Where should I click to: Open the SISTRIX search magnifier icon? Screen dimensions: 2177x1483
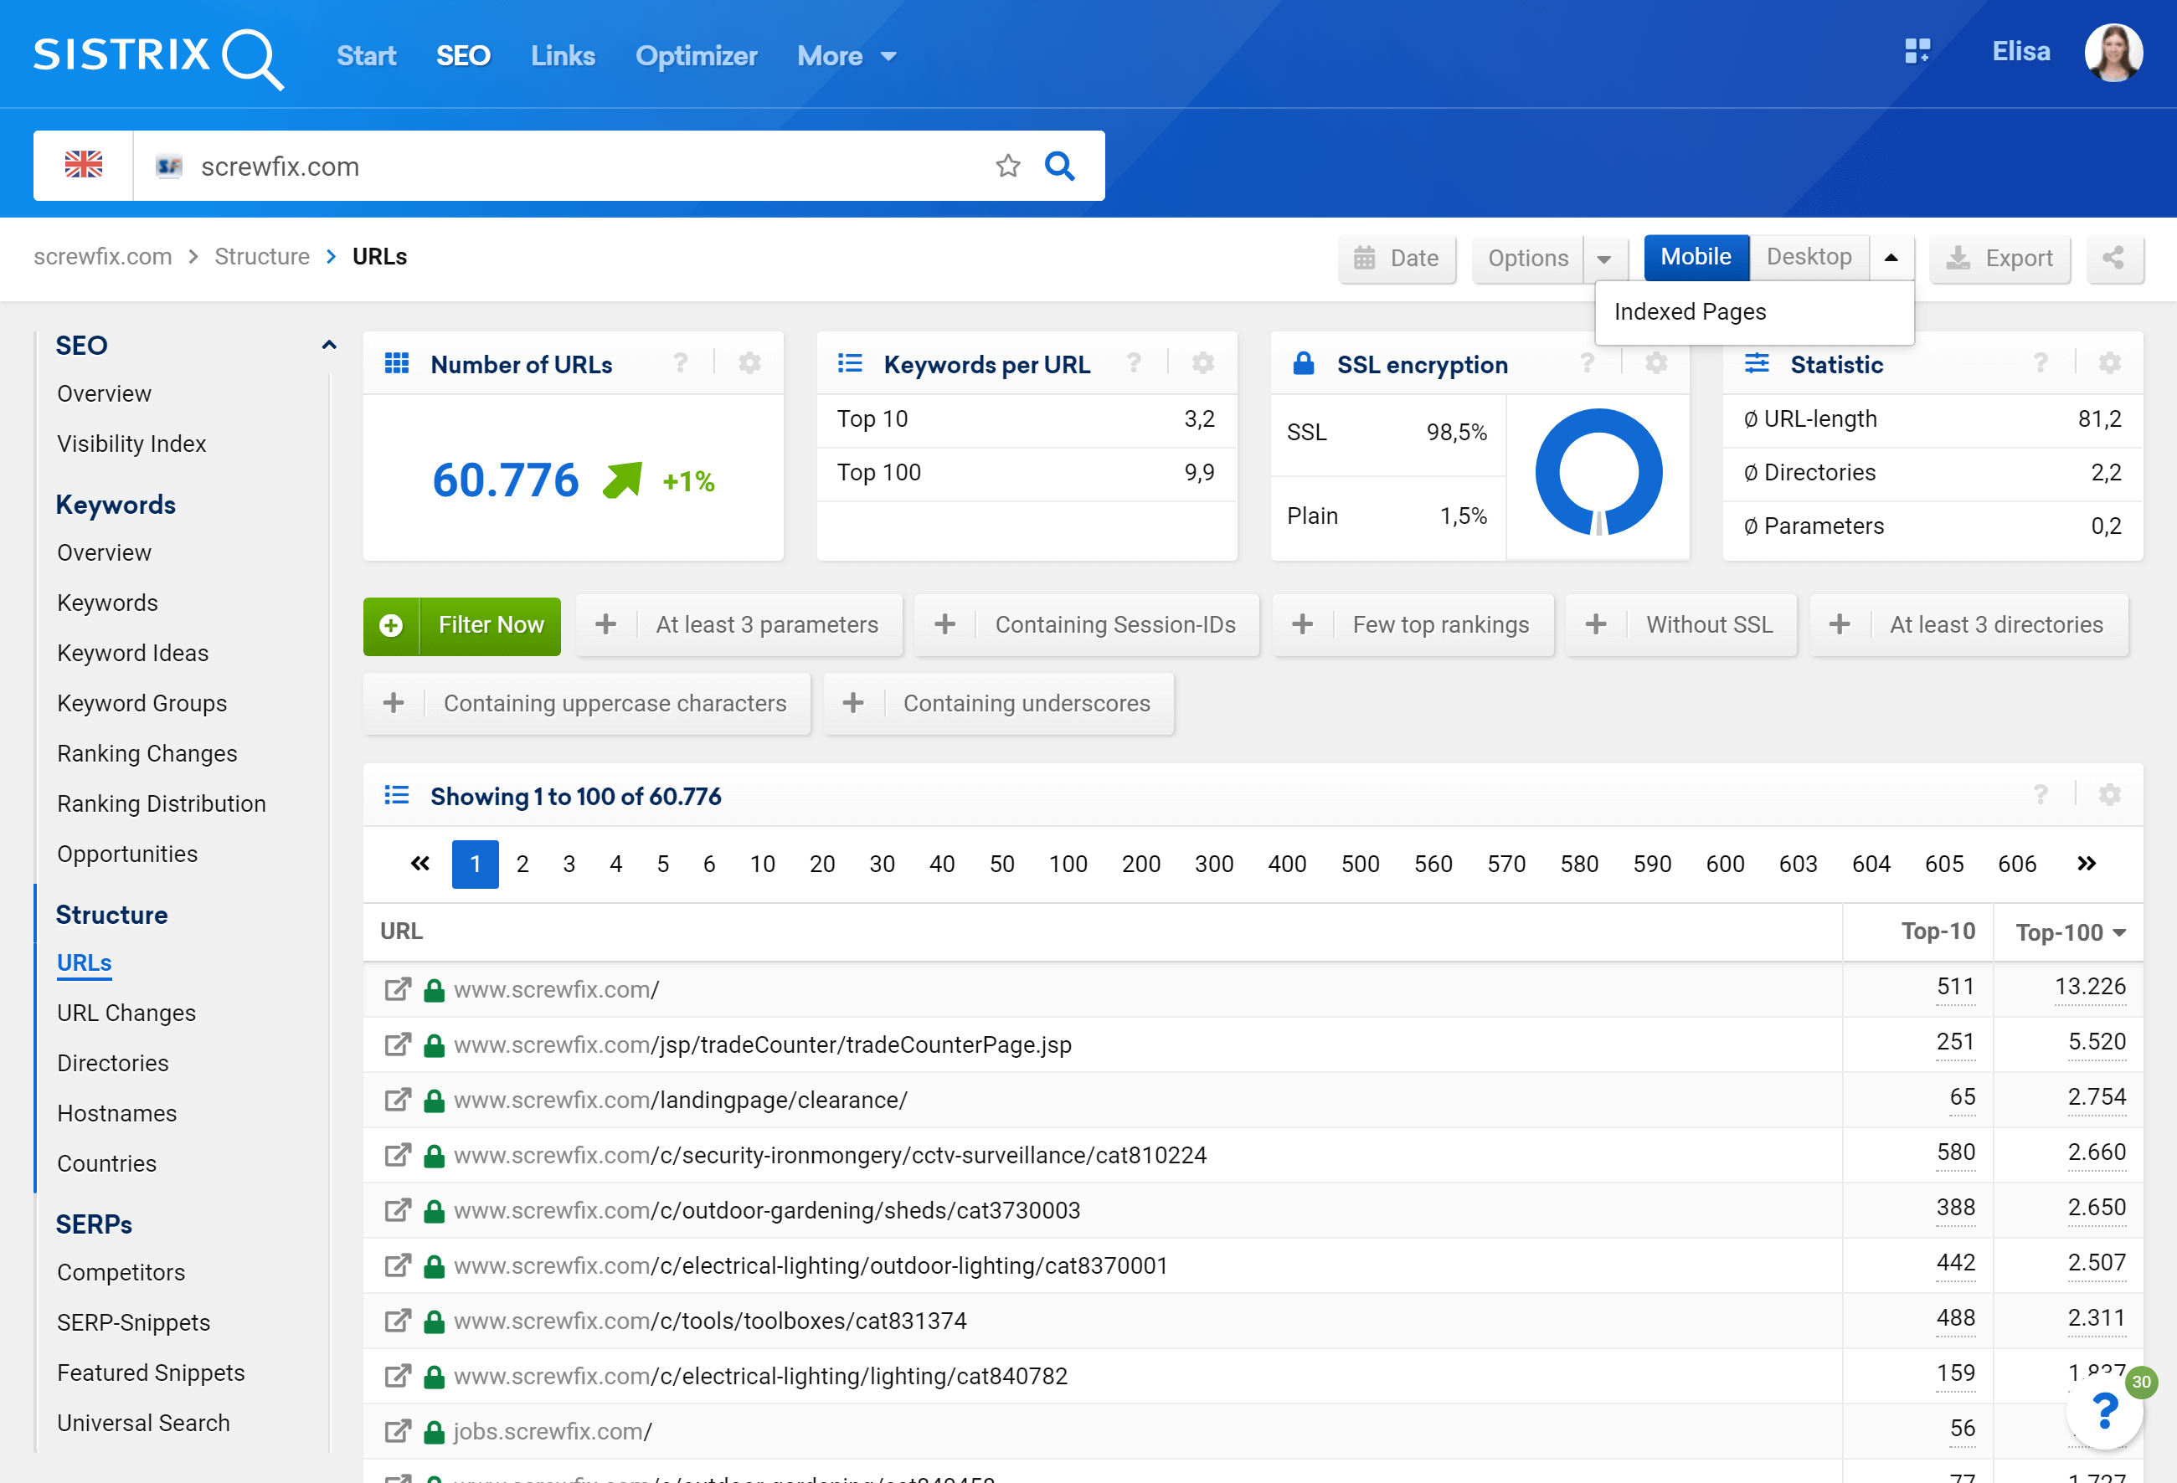(x=254, y=58)
